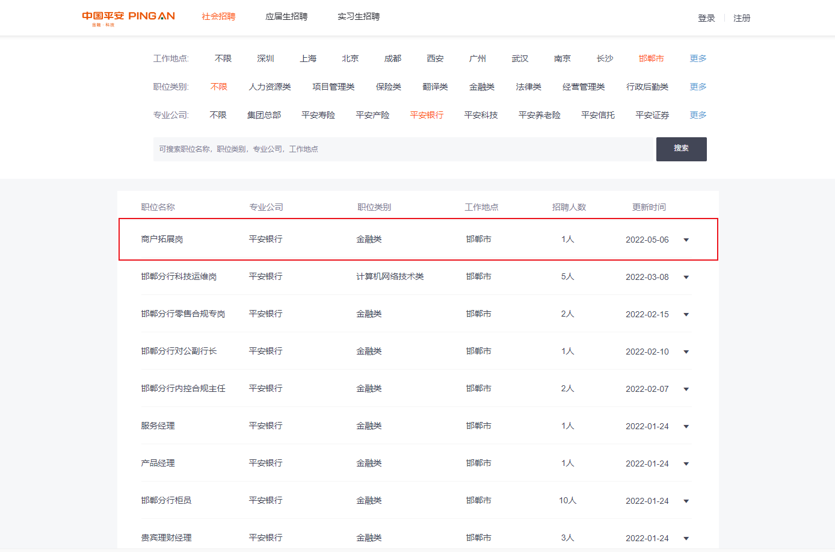Filter company by 平安产险
The image size is (835, 552).
(x=372, y=115)
